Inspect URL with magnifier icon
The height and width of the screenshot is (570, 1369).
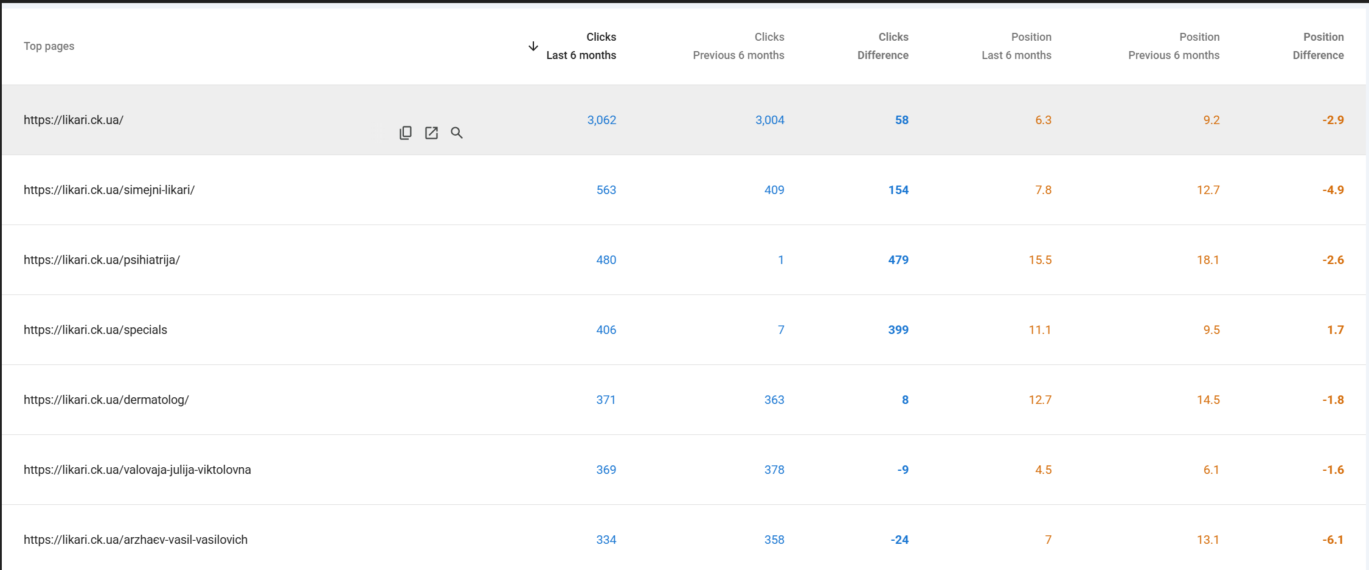click(457, 133)
